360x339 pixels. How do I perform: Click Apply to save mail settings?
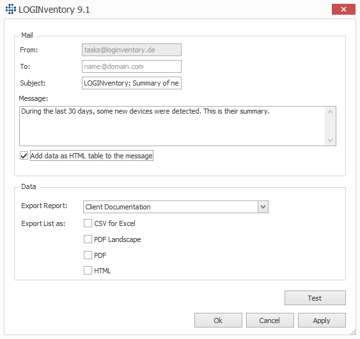[x=322, y=320]
